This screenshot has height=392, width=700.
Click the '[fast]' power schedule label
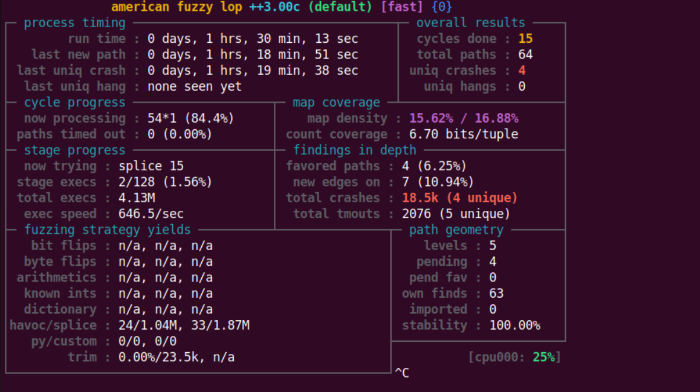[x=401, y=7]
